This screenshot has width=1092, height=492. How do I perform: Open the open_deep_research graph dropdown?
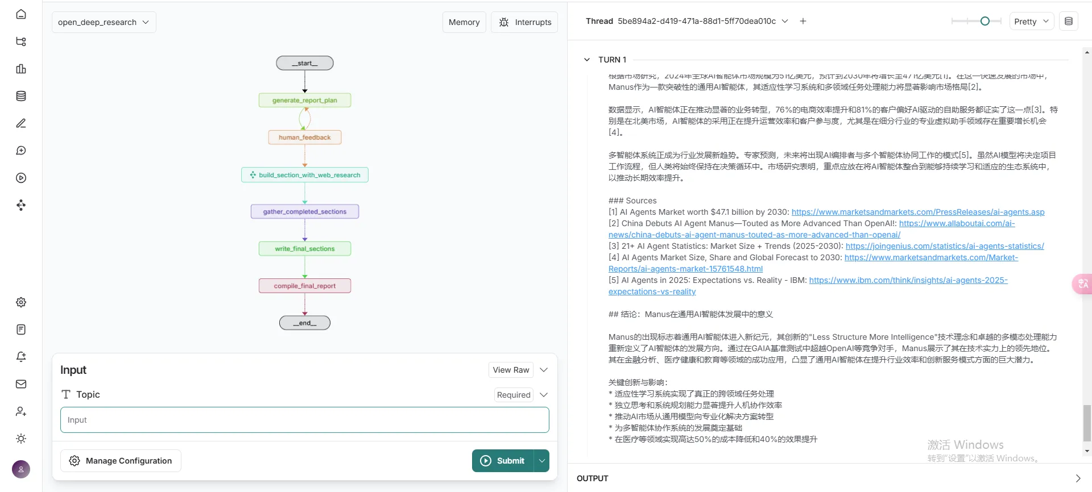pyautogui.click(x=104, y=22)
